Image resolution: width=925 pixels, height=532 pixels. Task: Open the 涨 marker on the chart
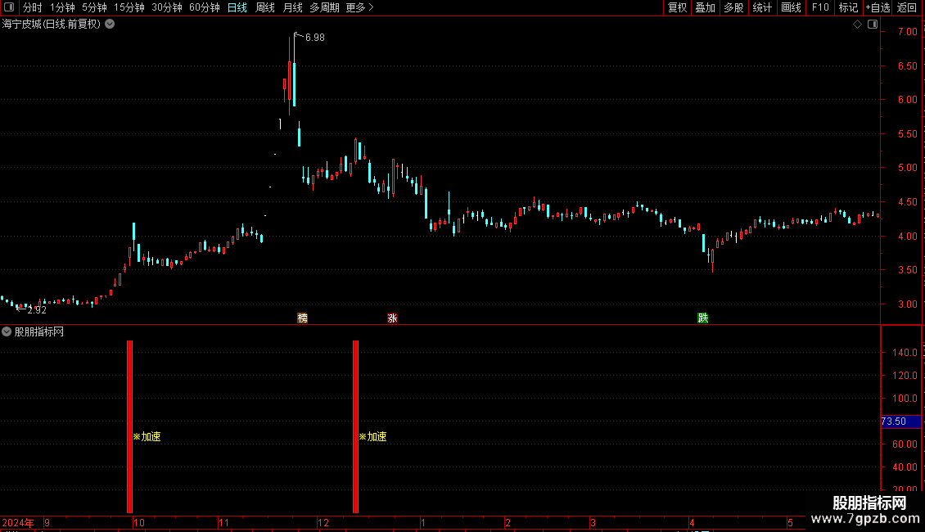[x=392, y=318]
